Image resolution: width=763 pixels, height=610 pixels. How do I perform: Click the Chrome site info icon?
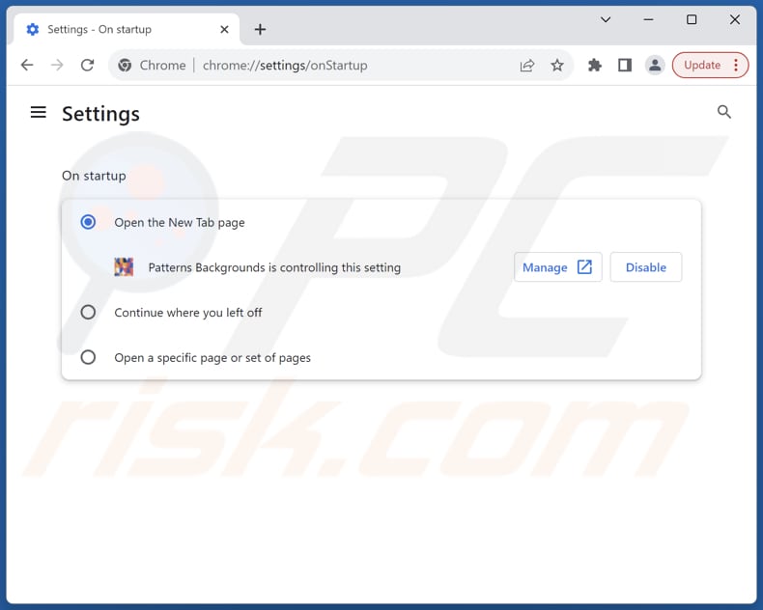click(125, 66)
